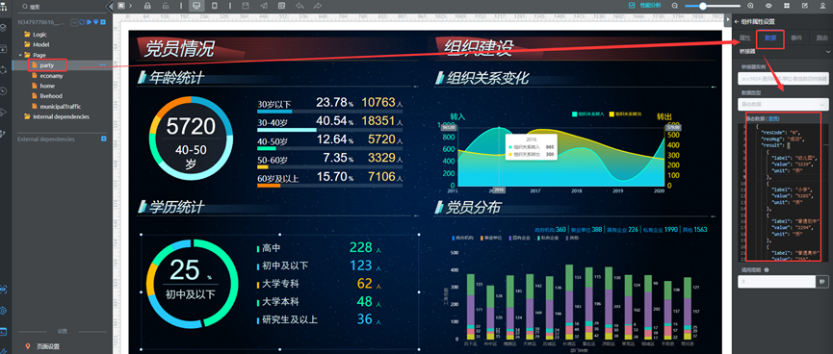Click the undo arrow icon
The height and width of the screenshot is (354, 833).
(x=299, y=6)
